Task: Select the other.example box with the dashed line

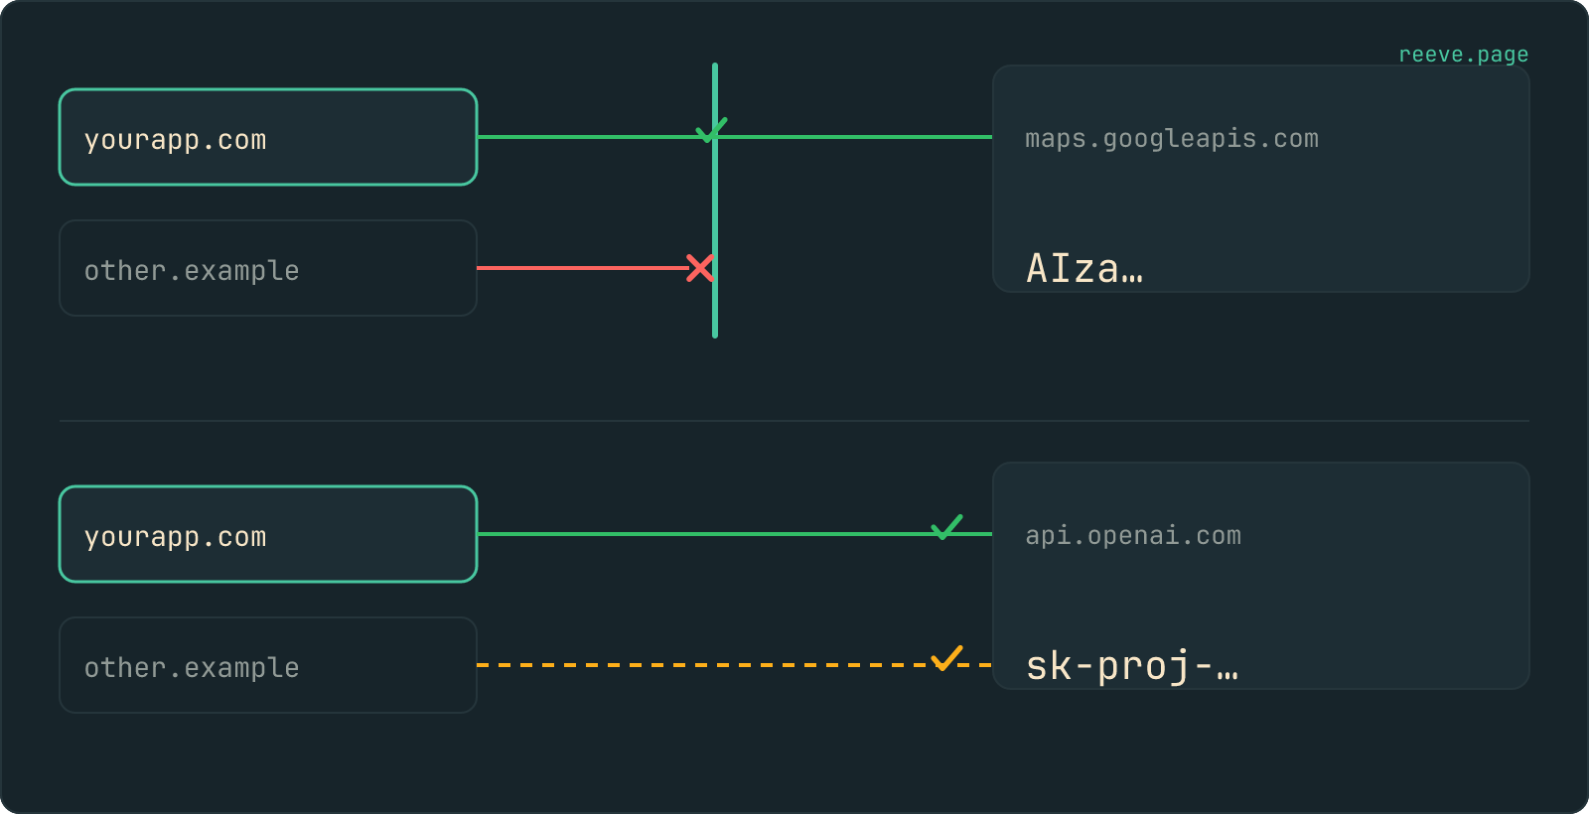Action: [268, 665]
